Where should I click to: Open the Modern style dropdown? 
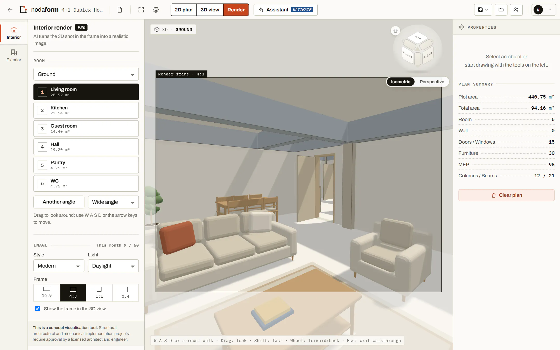pos(59,266)
